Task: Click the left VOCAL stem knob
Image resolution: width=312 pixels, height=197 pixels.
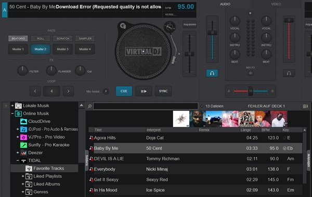Action: tap(235, 21)
